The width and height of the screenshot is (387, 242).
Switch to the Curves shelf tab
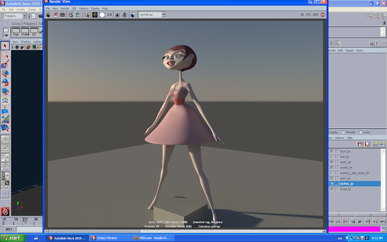point(16,24)
